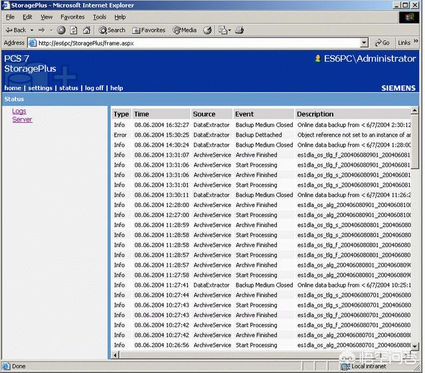Go to the Home page icon
Image resolution: width=425 pixels, height=373 pixels.
(x=86, y=30)
